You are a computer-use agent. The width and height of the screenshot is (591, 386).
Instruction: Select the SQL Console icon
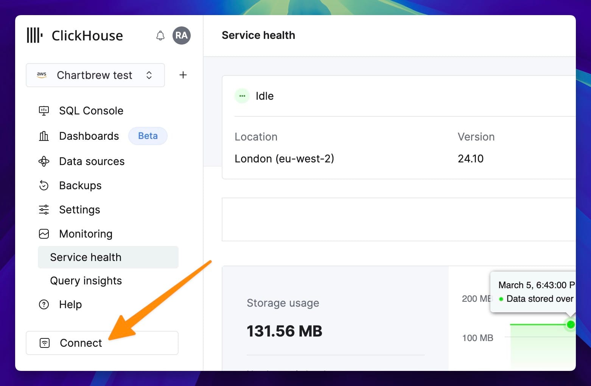[x=44, y=110]
